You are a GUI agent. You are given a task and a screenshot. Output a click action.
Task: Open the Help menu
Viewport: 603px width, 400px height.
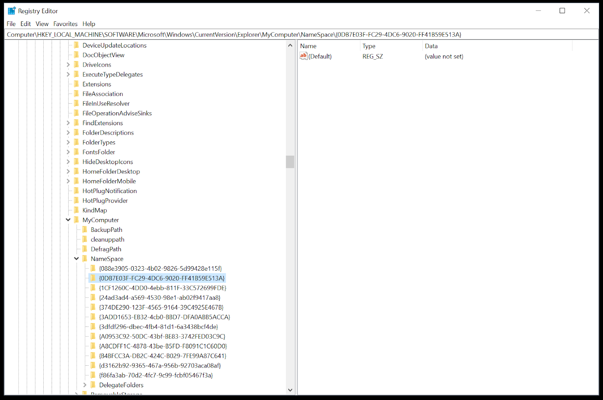pyautogui.click(x=89, y=24)
